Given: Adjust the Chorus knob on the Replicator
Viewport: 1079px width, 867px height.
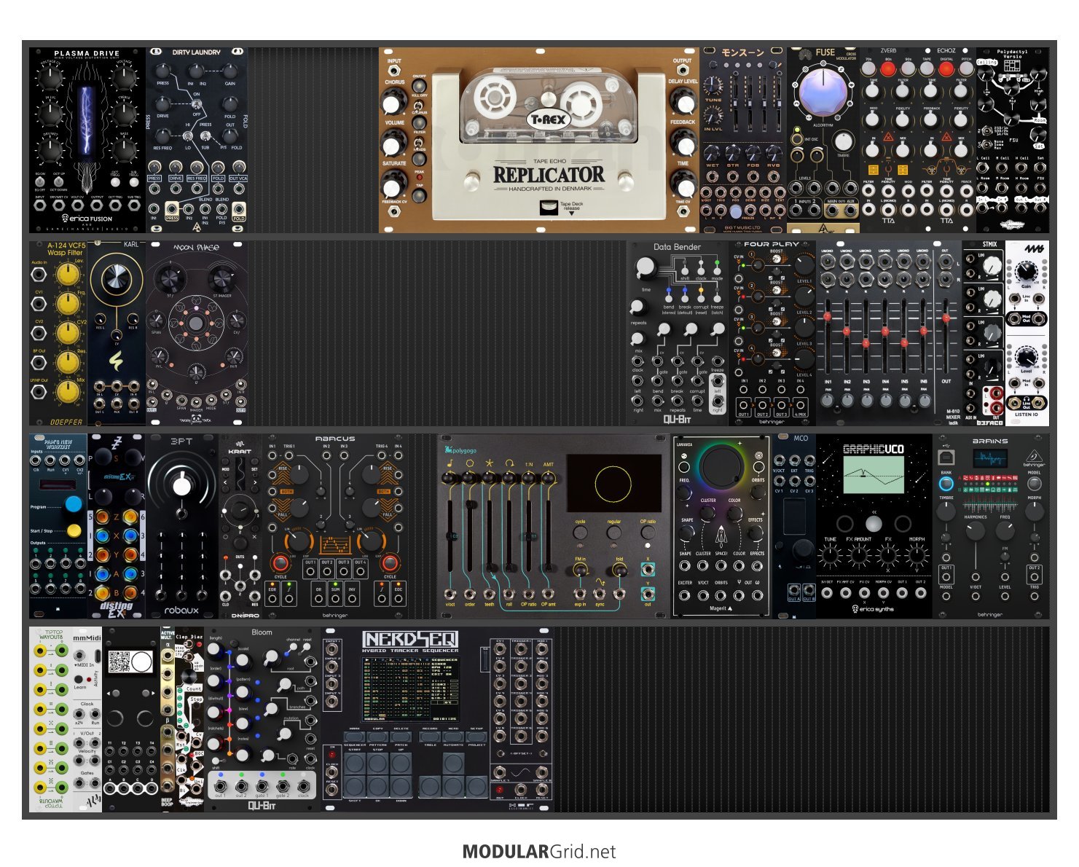Looking at the screenshot, I should click(394, 103).
